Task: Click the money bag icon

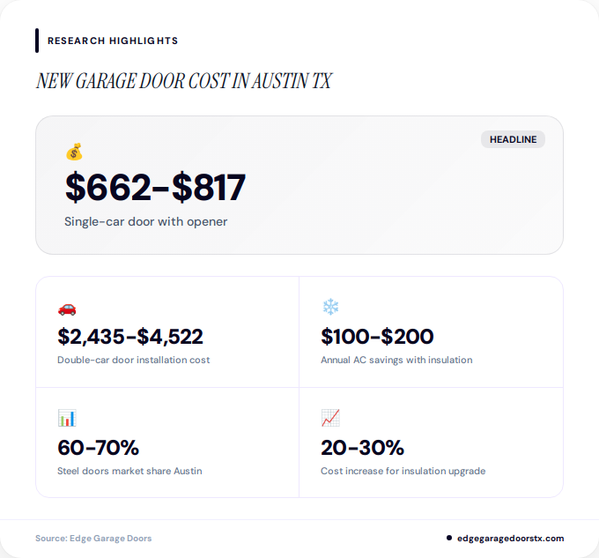Action: [74, 153]
